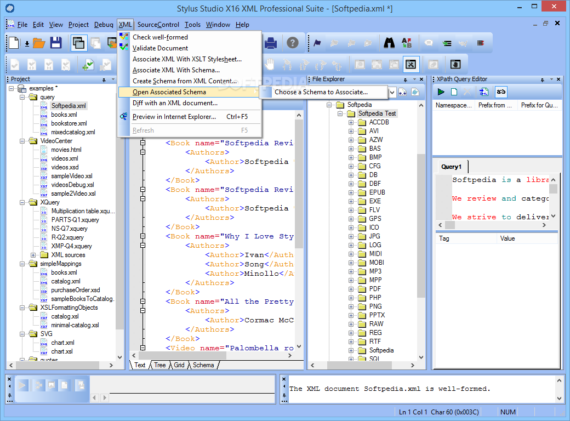Click the red-marked lines toolbar icon
Image resolution: width=570 pixels, height=421 pixels.
tap(480, 43)
